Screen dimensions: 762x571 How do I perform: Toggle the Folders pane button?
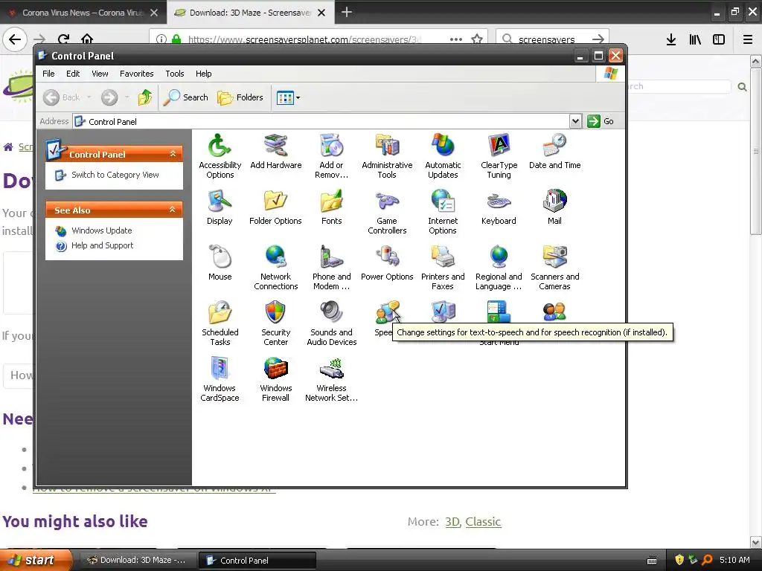click(240, 97)
